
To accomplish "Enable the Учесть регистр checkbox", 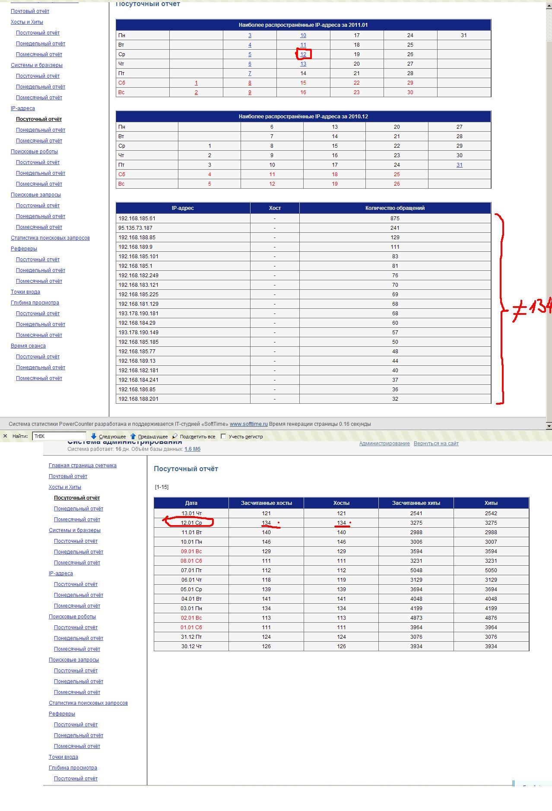I will (x=223, y=436).
